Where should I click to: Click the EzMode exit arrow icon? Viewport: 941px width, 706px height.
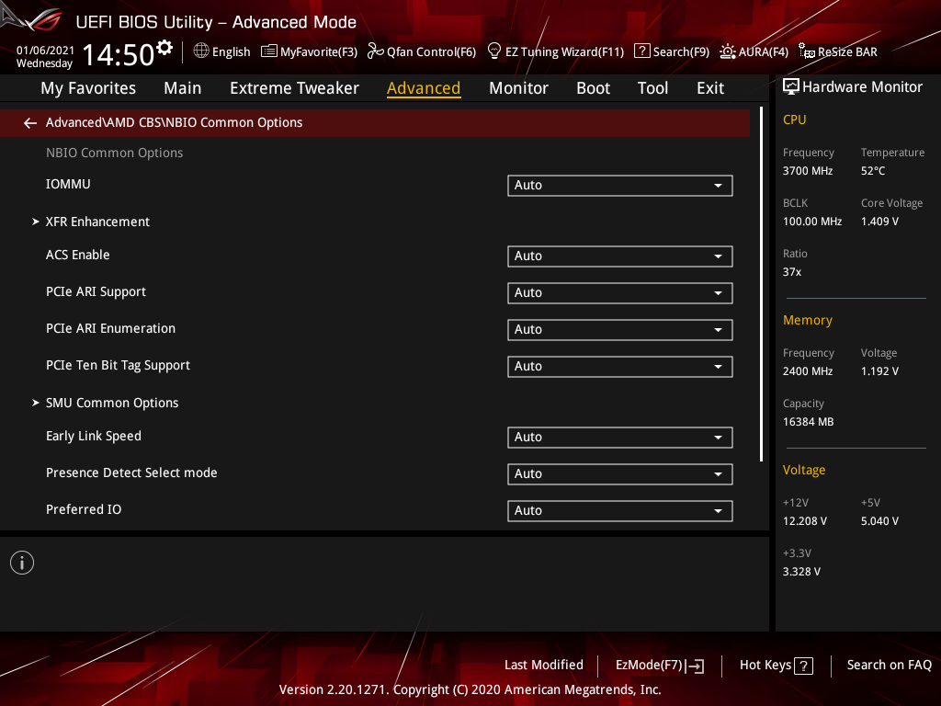(695, 666)
